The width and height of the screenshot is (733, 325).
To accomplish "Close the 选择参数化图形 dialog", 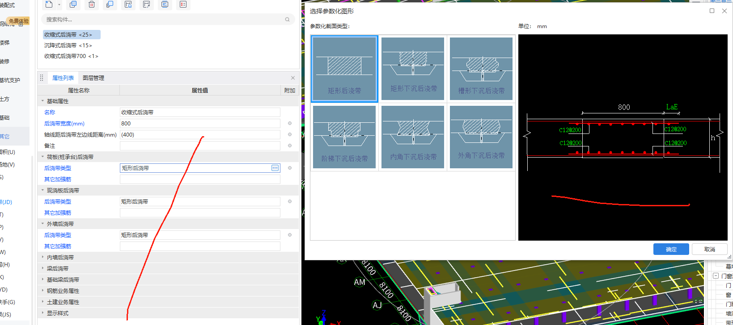I will coord(725,11).
